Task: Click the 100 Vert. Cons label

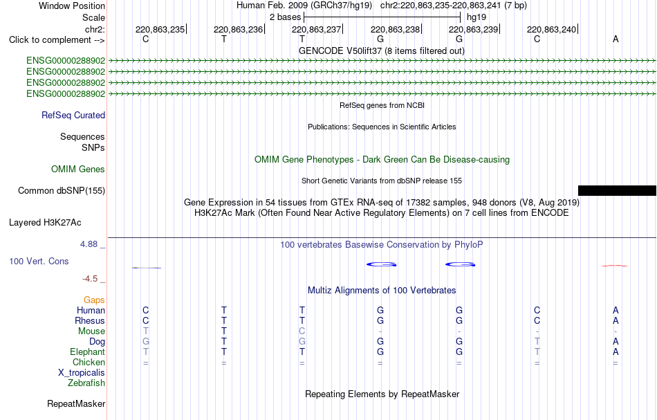Action: coord(39,261)
